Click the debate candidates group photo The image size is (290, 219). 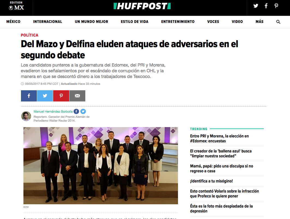(101, 166)
